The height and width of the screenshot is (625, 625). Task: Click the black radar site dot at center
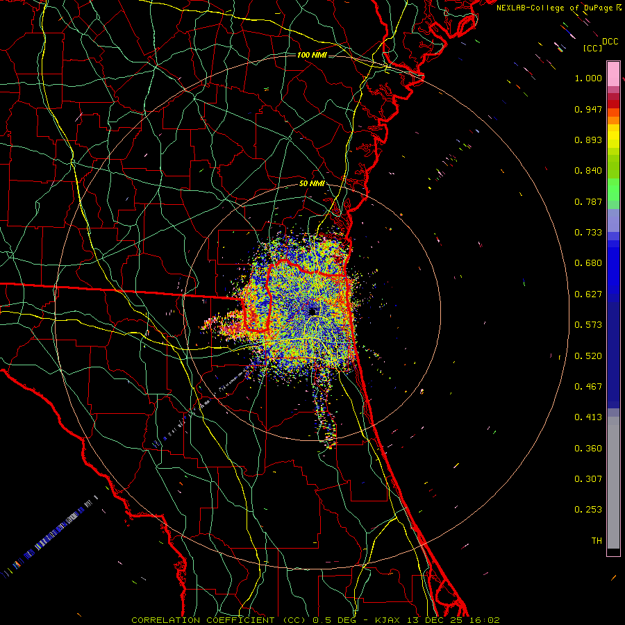(312, 311)
